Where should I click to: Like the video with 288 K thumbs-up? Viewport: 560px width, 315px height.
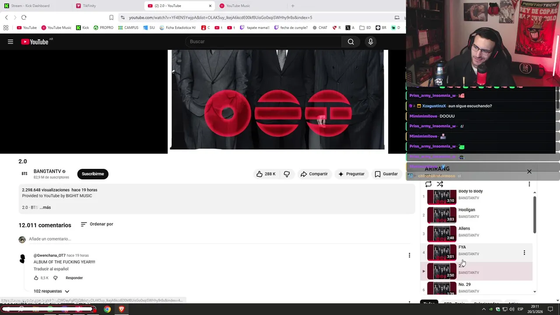pyautogui.click(x=266, y=174)
